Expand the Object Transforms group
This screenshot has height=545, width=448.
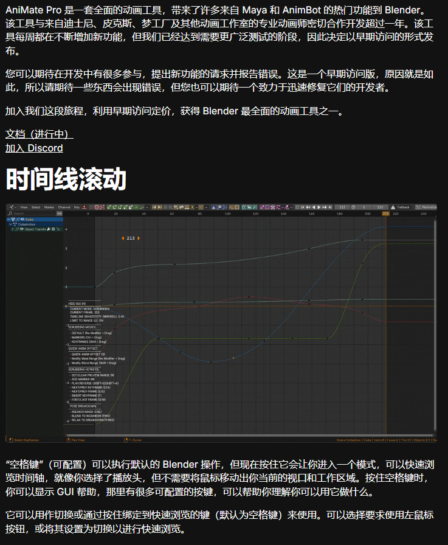(12, 229)
